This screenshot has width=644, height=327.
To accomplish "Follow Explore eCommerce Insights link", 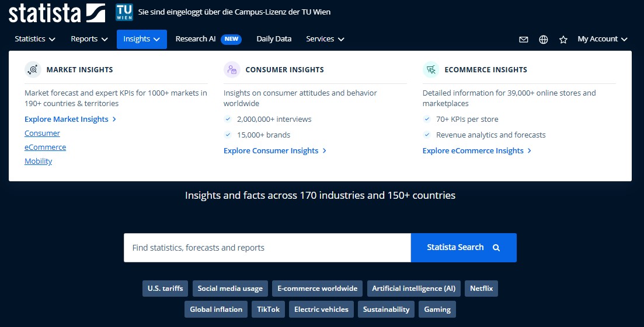I will coord(477,151).
